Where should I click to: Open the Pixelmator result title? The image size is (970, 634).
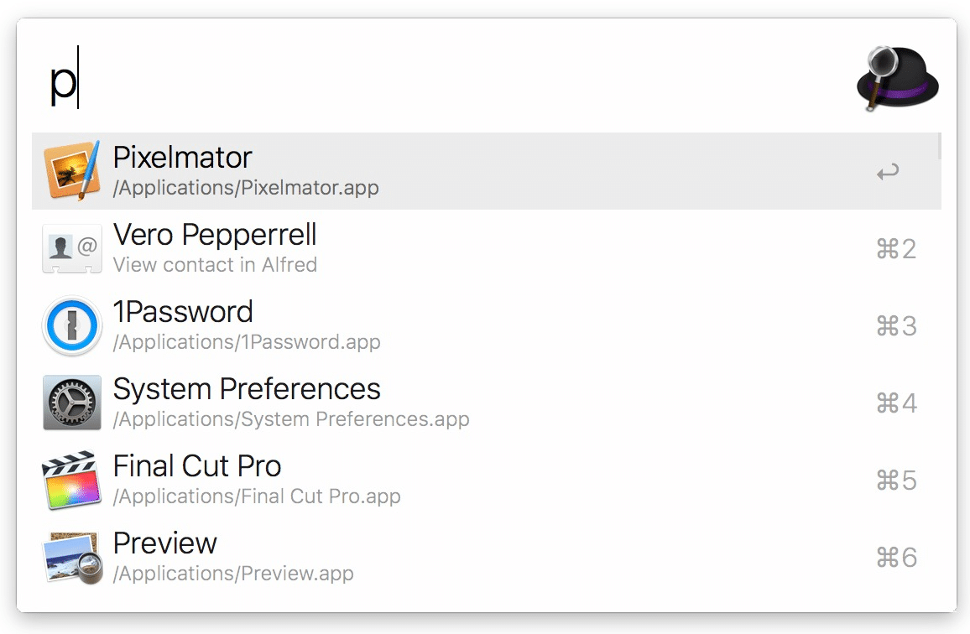click(x=182, y=158)
